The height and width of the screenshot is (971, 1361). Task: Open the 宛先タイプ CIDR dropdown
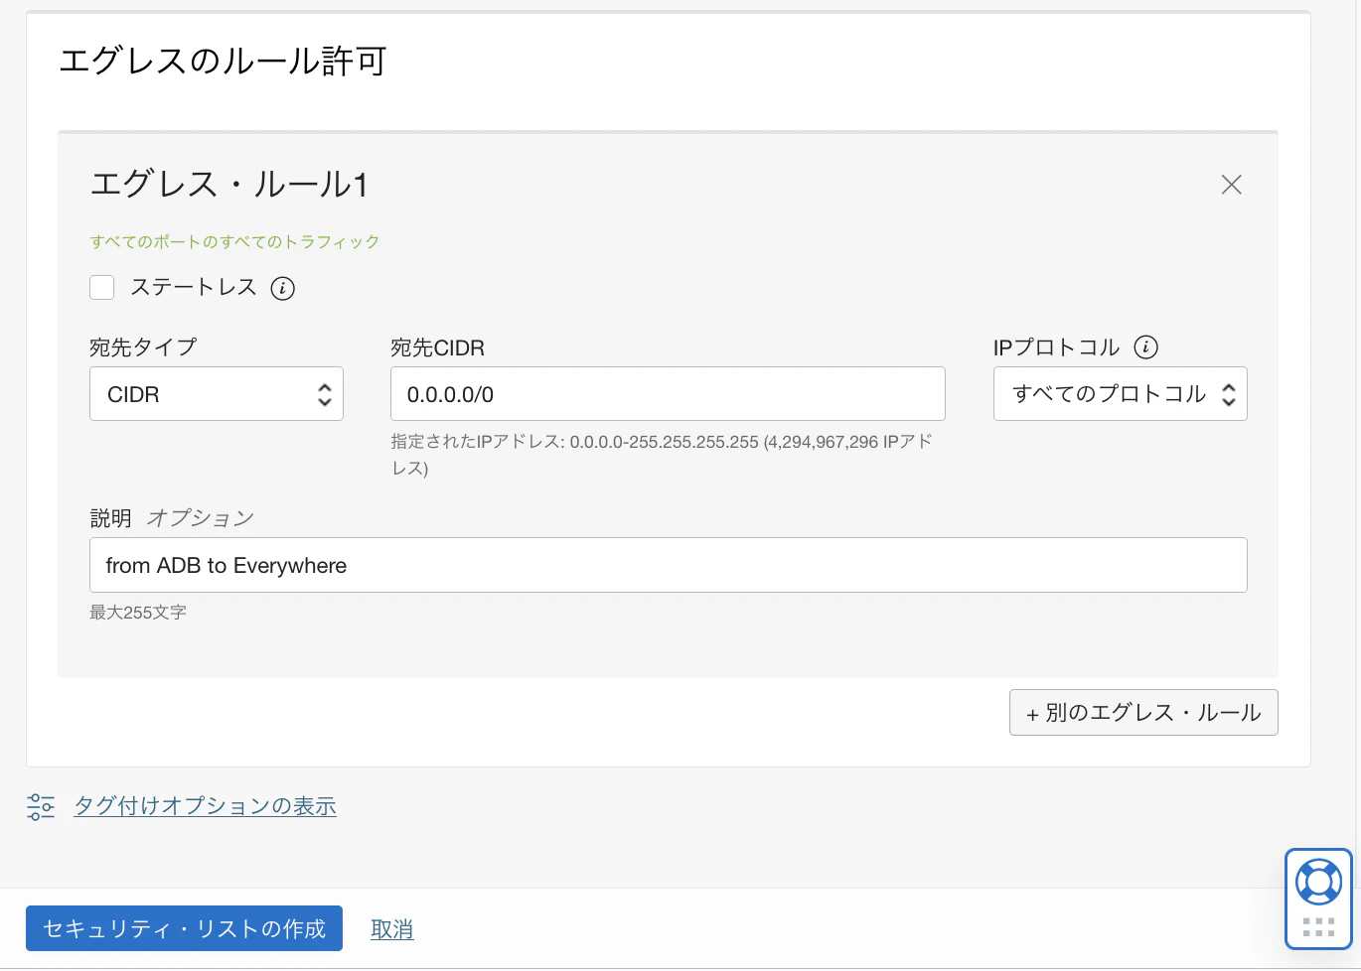217,394
